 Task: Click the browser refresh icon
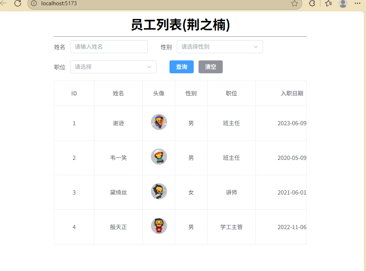pyautogui.click(x=17, y=4)
